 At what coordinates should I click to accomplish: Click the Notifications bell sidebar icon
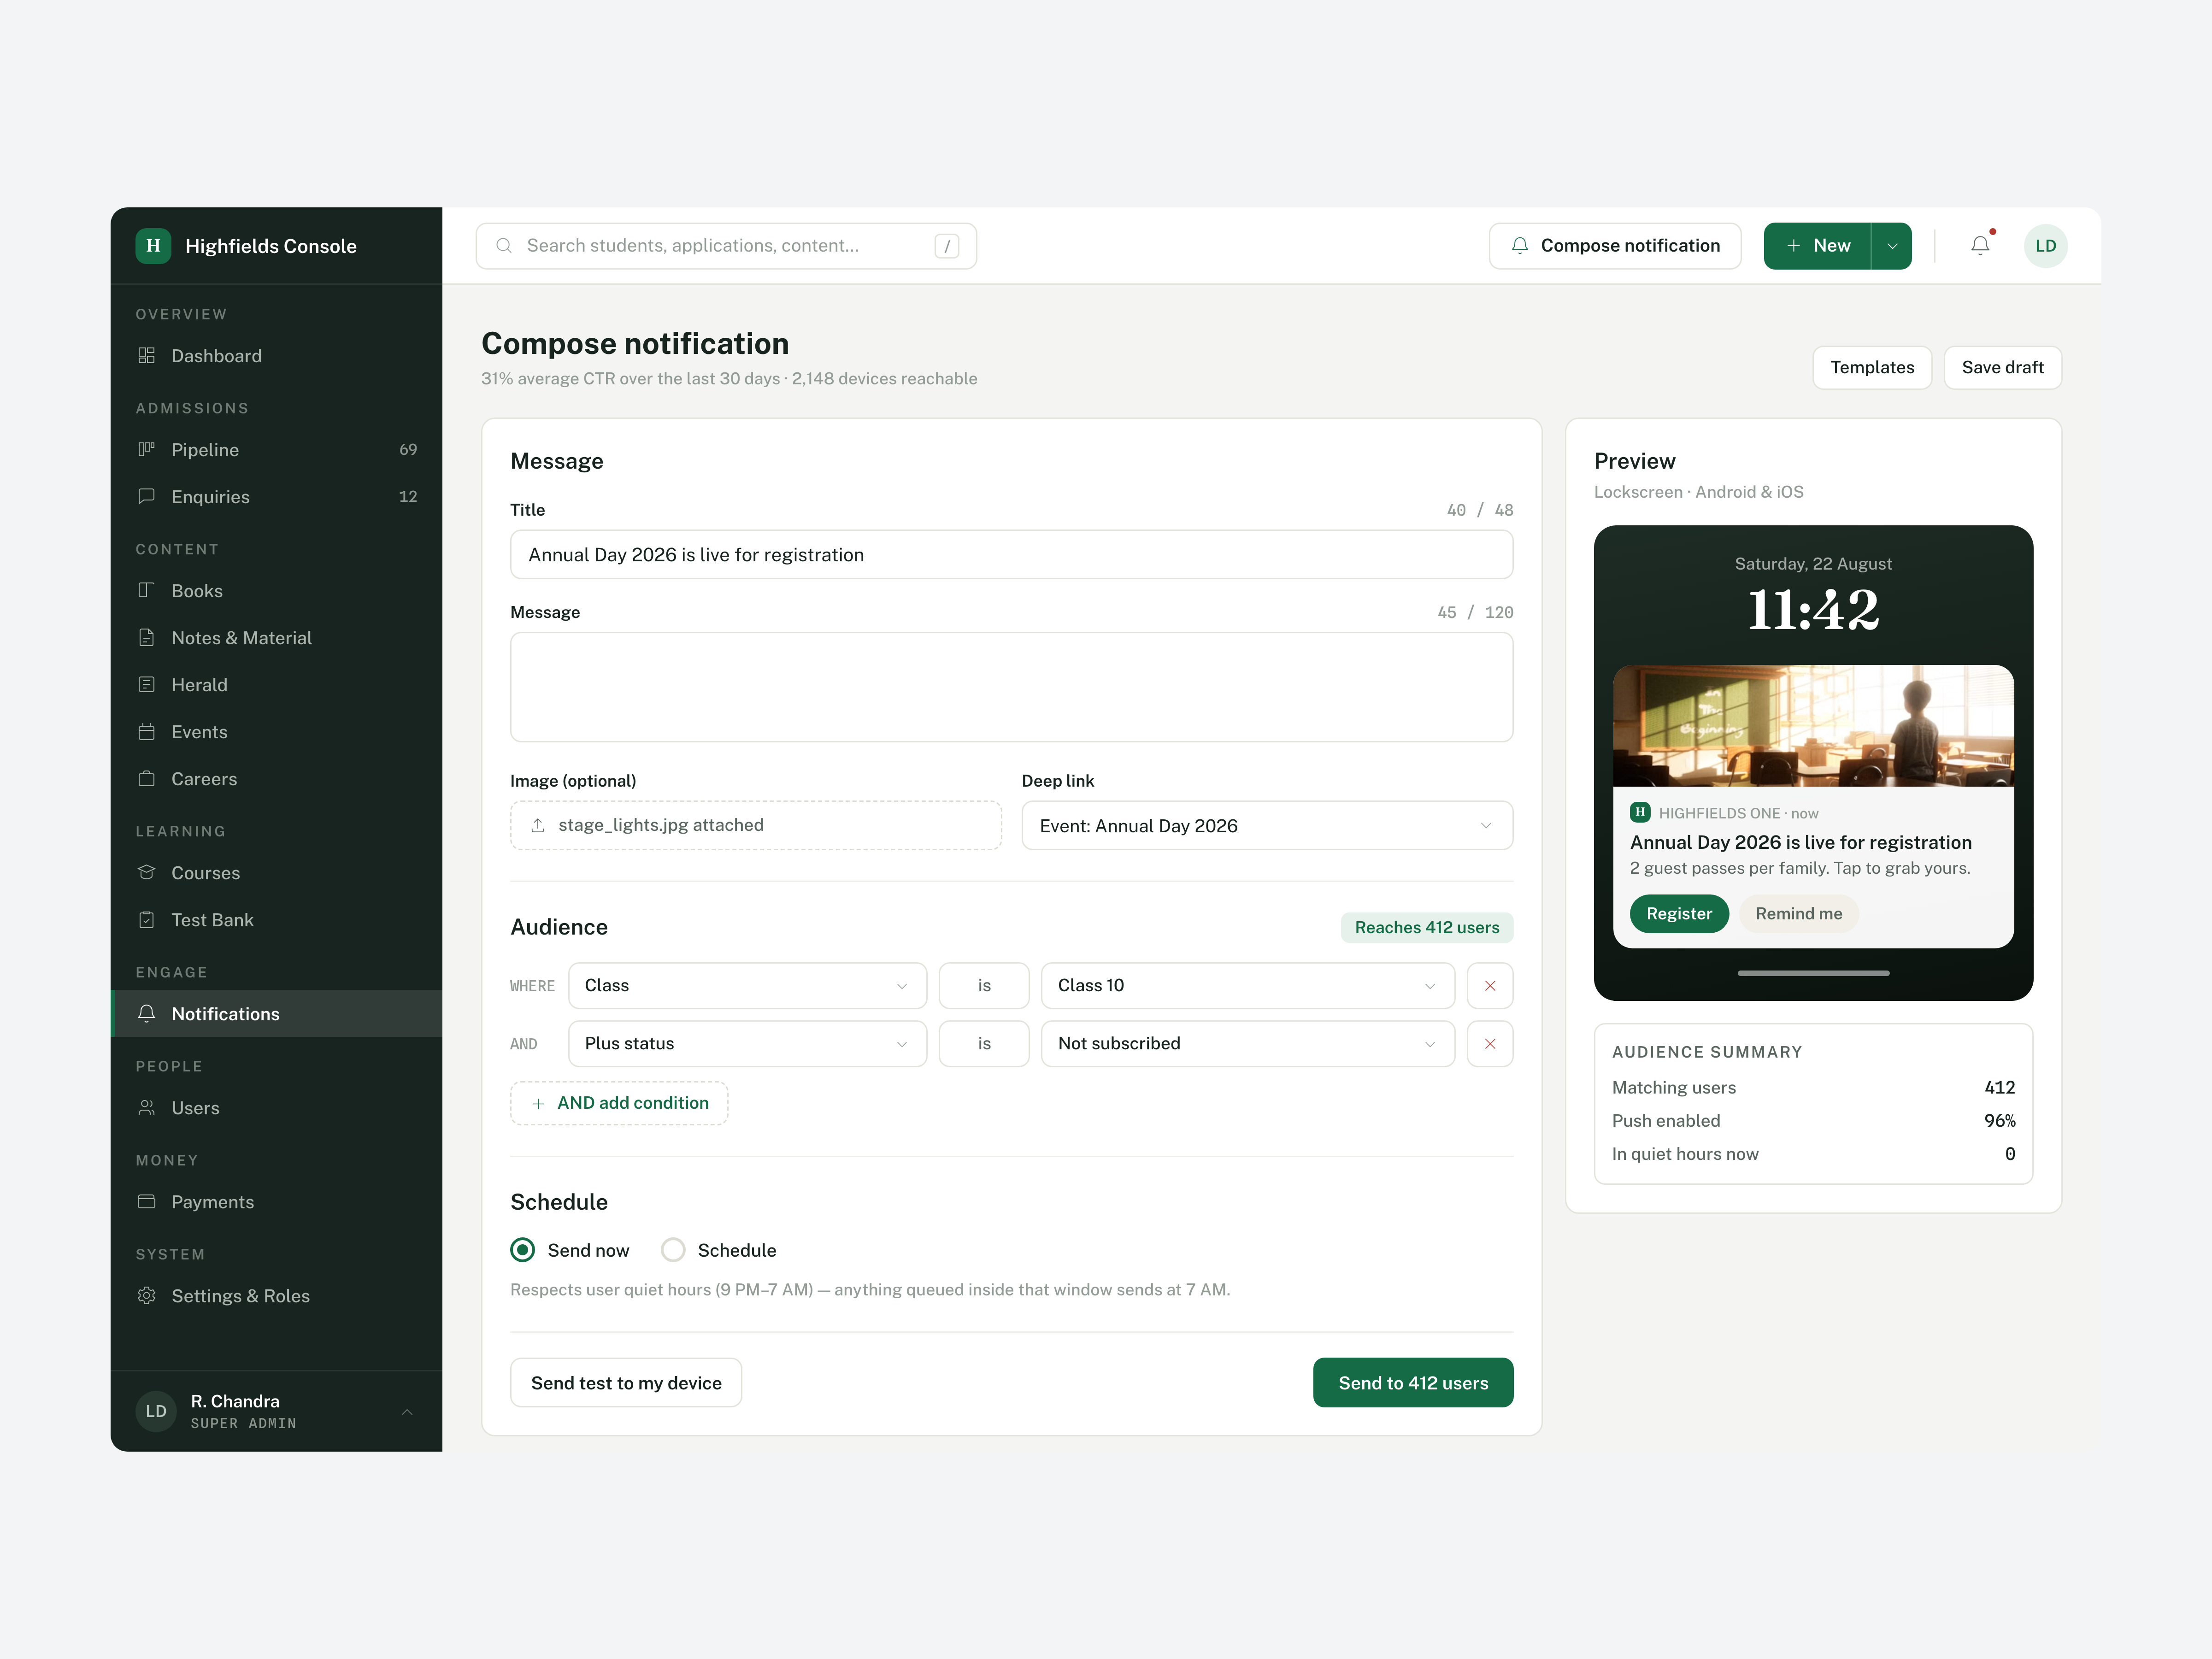(x=147, y=1014)
